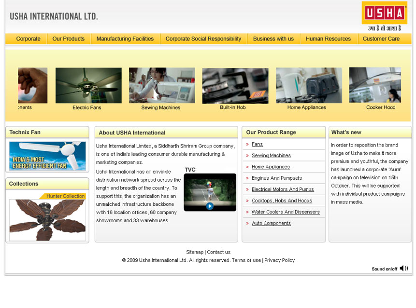416x308 pixels.
Task: Open the Fans product link
Action: tap(257, 144)
